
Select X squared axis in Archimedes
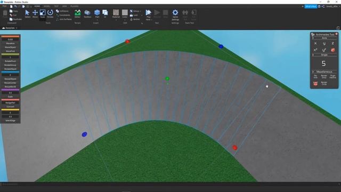tap(315, 50)
